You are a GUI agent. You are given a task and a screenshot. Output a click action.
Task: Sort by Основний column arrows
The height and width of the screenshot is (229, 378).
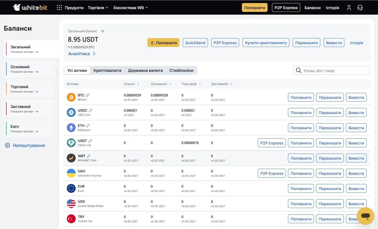point(170,84)
